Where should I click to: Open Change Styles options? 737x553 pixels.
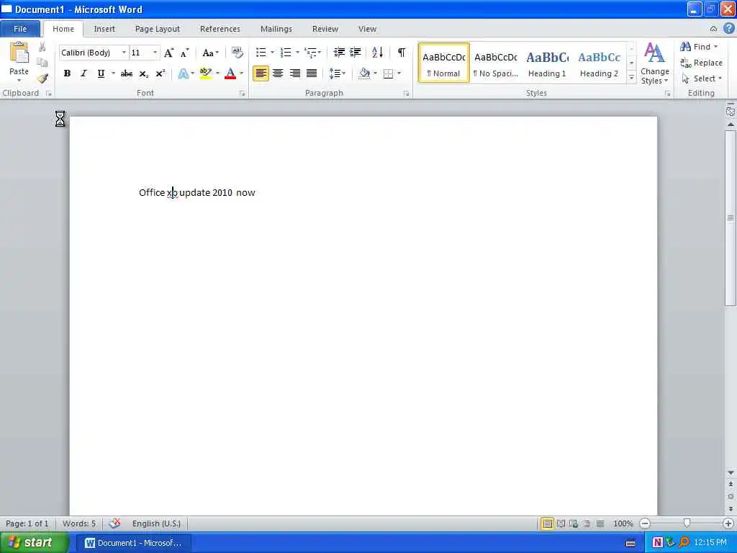655,63
